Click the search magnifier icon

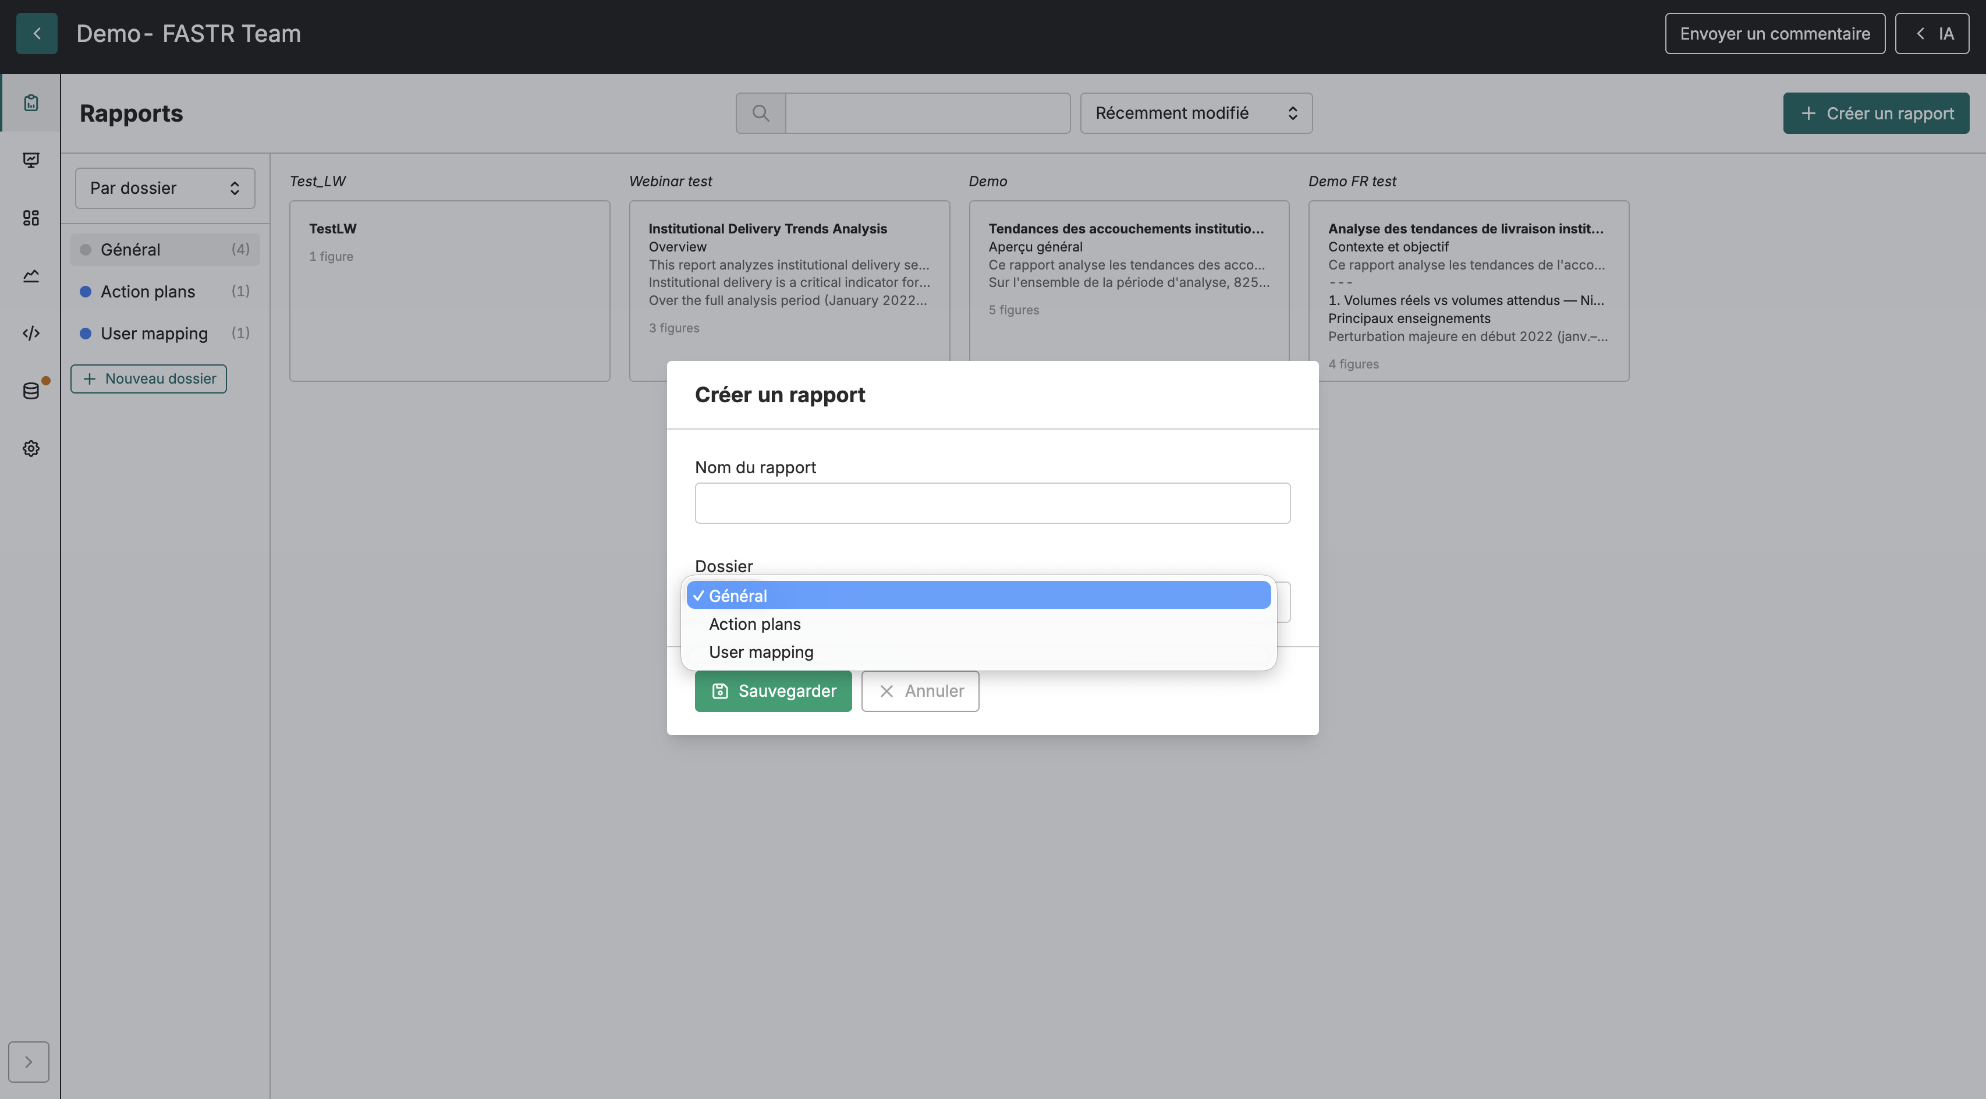click(760, 114)
